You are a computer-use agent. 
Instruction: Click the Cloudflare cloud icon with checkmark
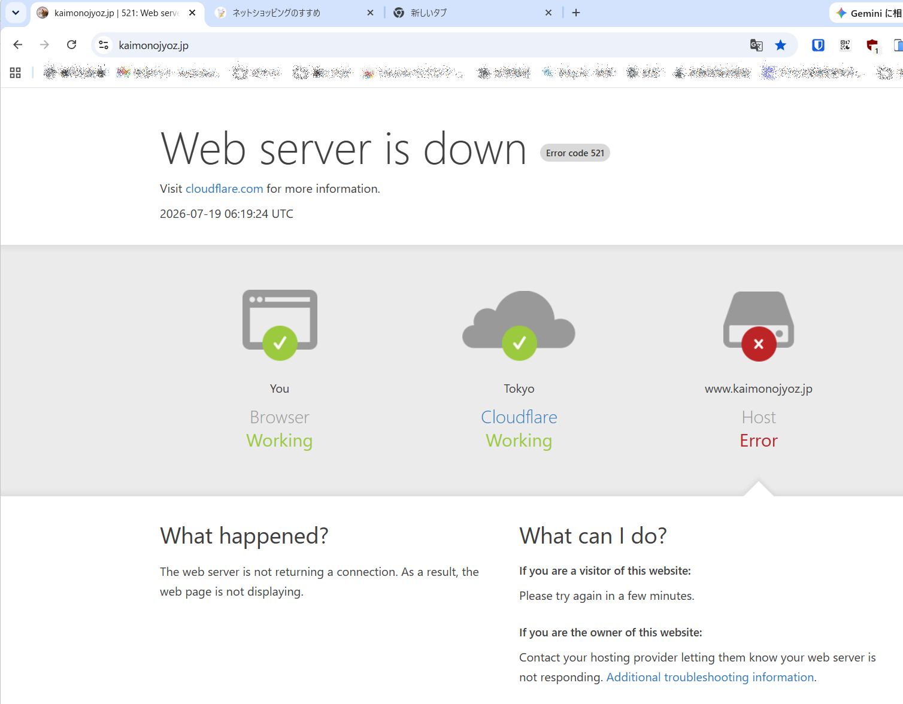click(x=519, y=325)
